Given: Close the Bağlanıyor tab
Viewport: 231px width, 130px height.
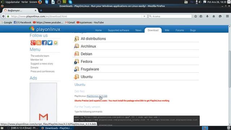Looking at the screenshot, I should [x=35, y=10].
